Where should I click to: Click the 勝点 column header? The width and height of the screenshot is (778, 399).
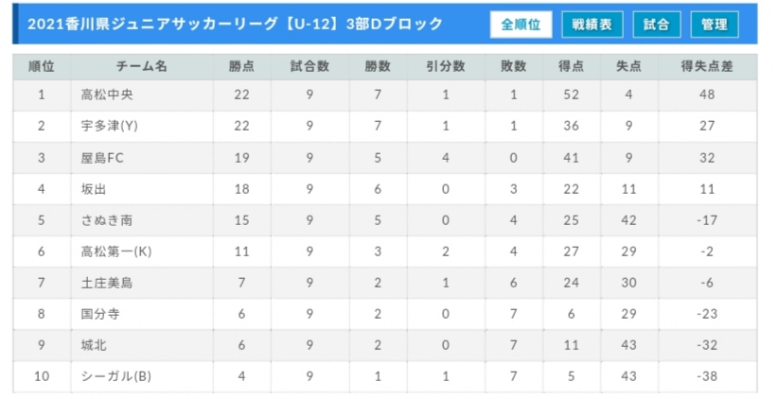click(241, 66)
